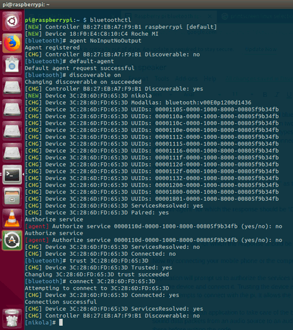Screen dimensions: 293x330
Task: Click the pi@raspberrypi window title bar
Action: (x=146, y=5)
